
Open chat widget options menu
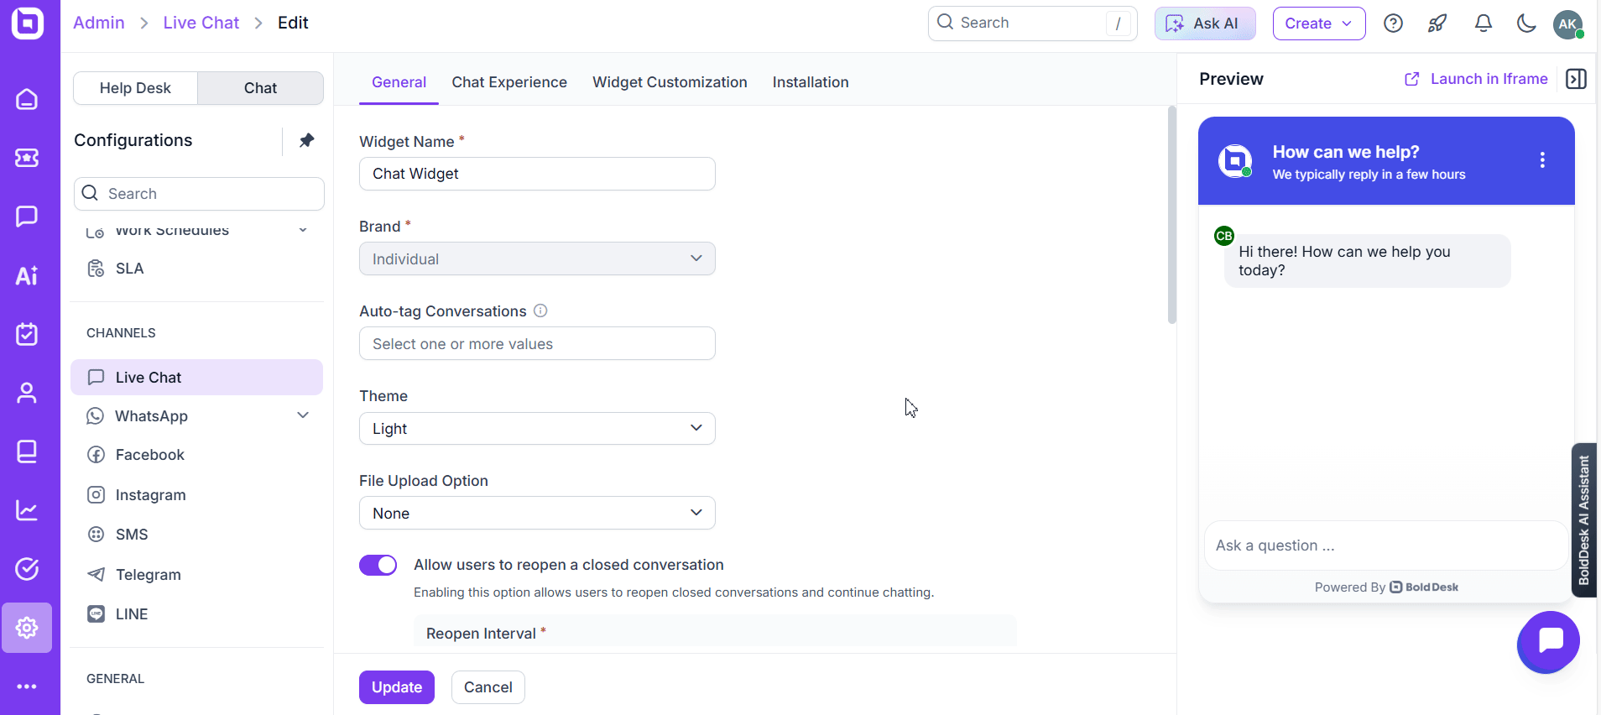[1542, 160]
